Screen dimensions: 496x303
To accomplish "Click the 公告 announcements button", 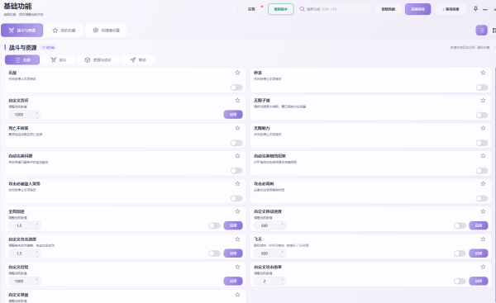I will pos(251,9).
